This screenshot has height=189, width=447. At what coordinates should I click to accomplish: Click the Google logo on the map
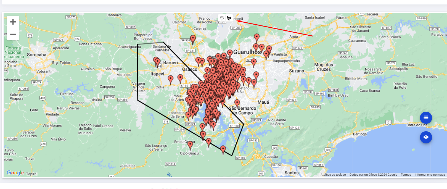[15, 173]
